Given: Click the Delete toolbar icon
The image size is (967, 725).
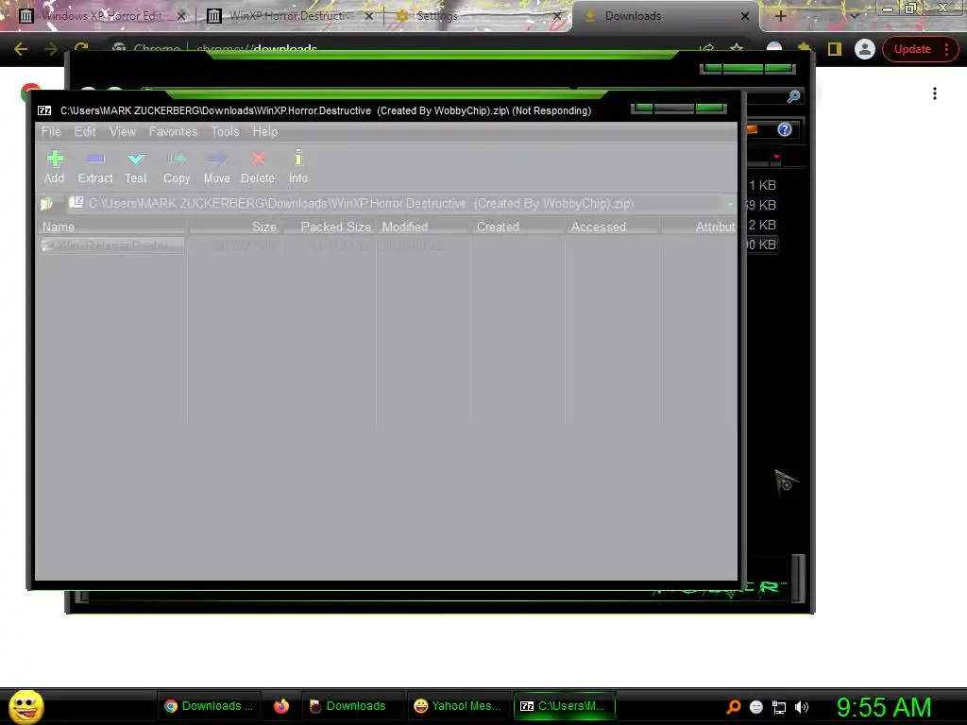Looking at the screenshot, I should pyautogui.click(x=258, y=167).
